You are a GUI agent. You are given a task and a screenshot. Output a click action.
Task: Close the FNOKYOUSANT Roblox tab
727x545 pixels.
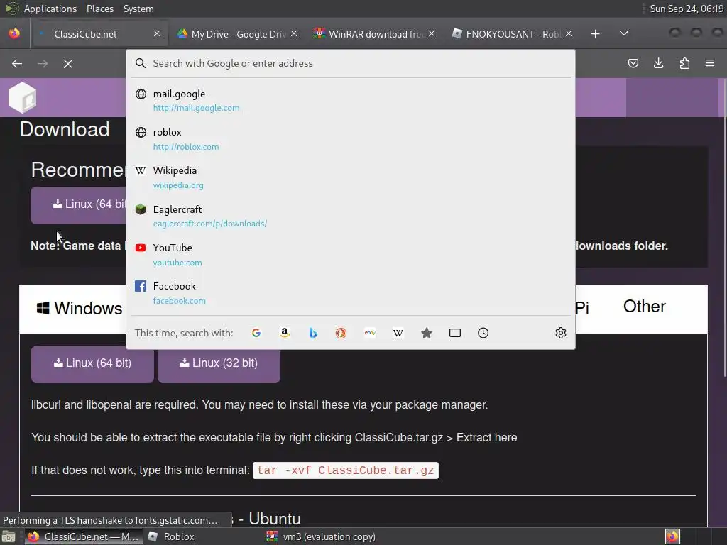pos(569,33)
